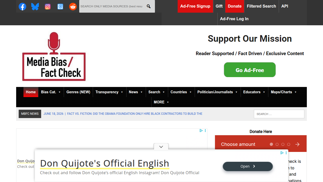Open the Facebook social icon
This screenshot has height=182, width=323.
click(22, 7)
